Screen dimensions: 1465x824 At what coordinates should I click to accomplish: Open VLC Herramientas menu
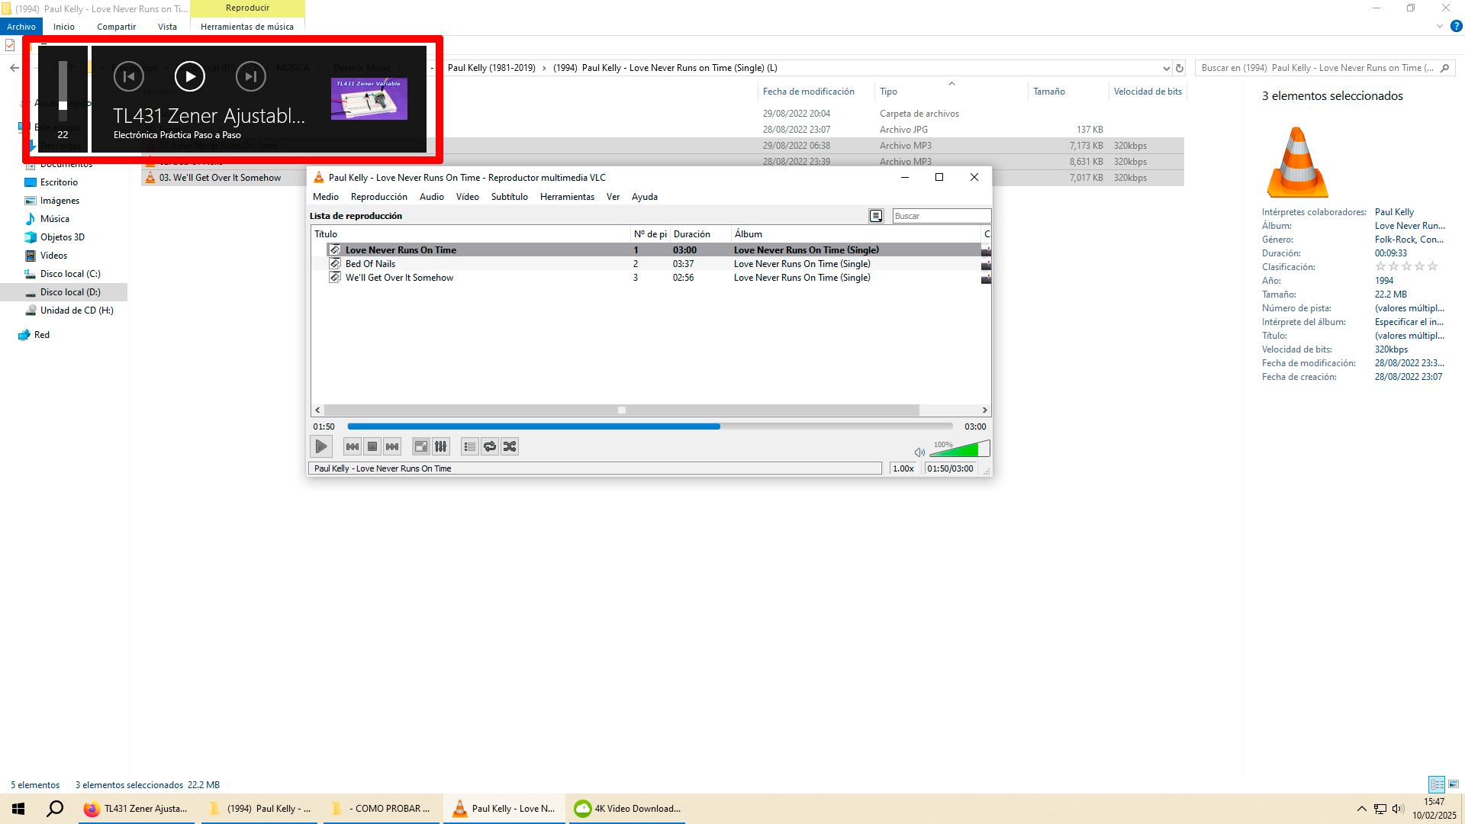click(x=567, y=197)
